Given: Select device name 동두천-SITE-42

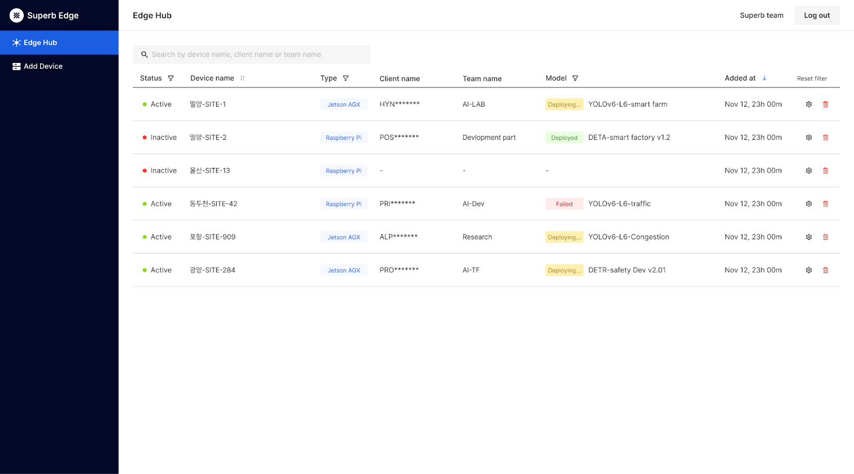Looking at the screenshot, I should [x=213, y=204].
